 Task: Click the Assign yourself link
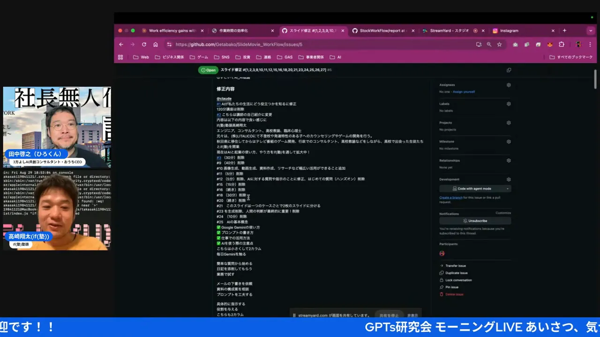(x=464, y=92)
